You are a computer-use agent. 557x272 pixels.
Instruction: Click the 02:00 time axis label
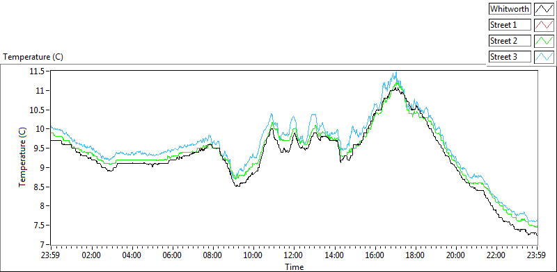[92, 255]
